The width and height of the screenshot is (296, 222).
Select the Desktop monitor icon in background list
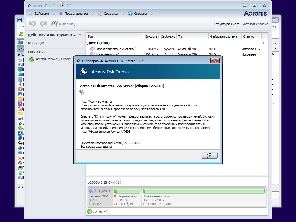pyautogui.click(x=20, y=69)
